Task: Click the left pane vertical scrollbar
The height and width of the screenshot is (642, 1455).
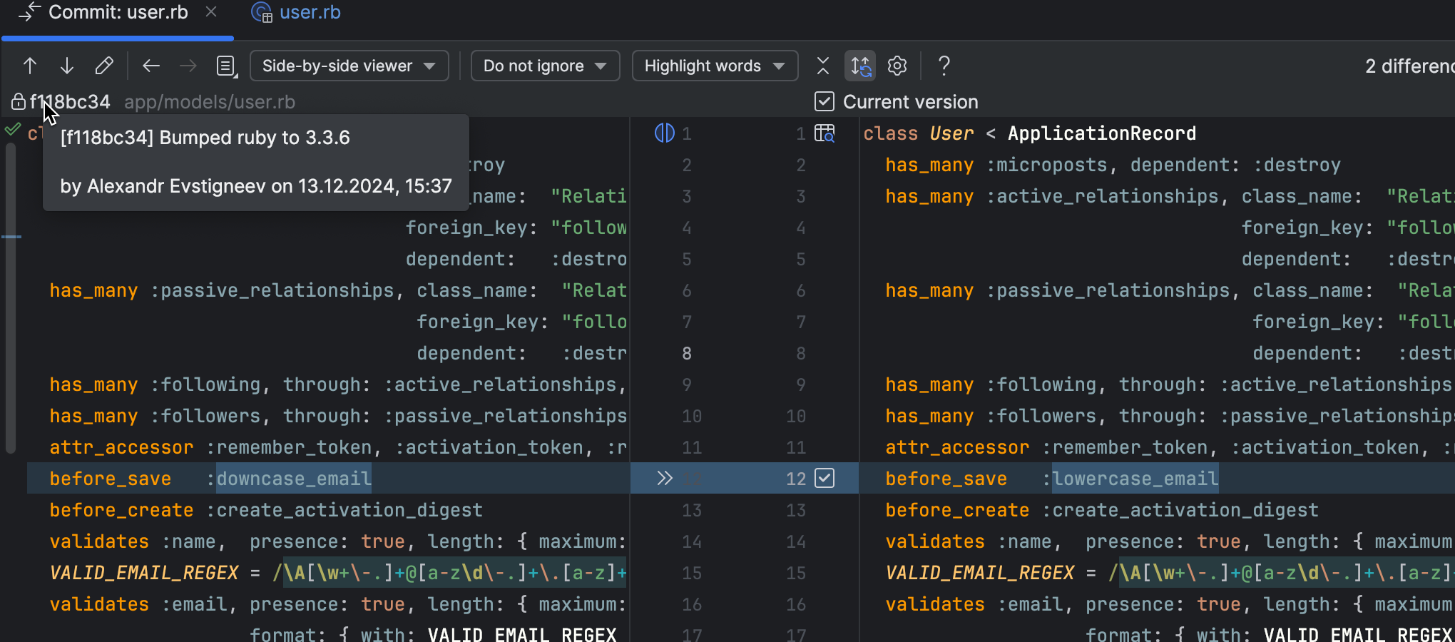Action: [11, 300]
